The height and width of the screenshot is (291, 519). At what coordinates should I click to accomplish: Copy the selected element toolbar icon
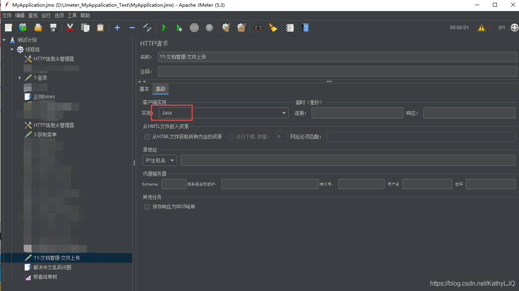[x=85, y=28]
